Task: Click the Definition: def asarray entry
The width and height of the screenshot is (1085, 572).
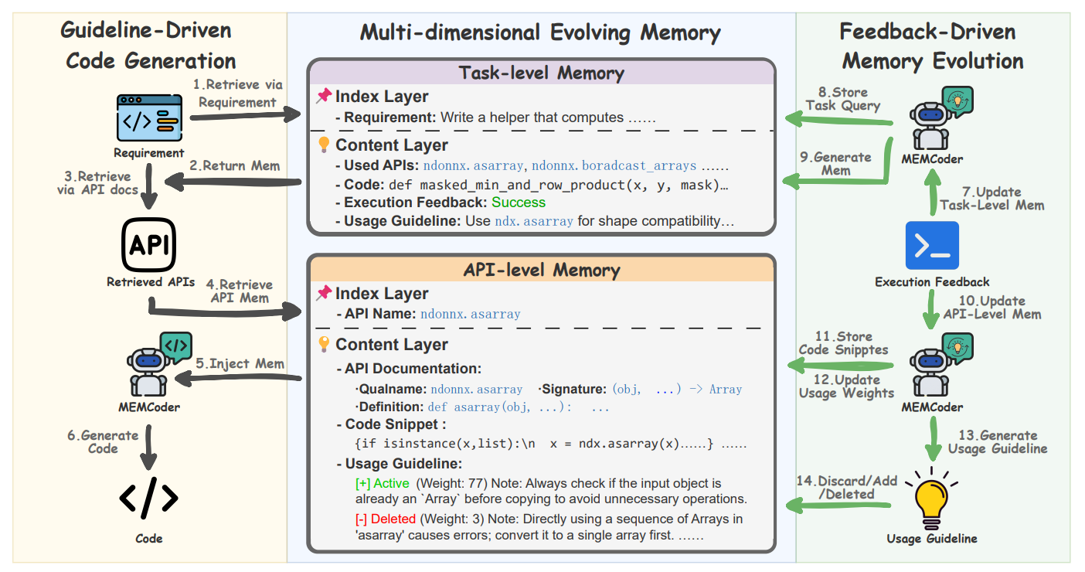Action: point(481,407)
